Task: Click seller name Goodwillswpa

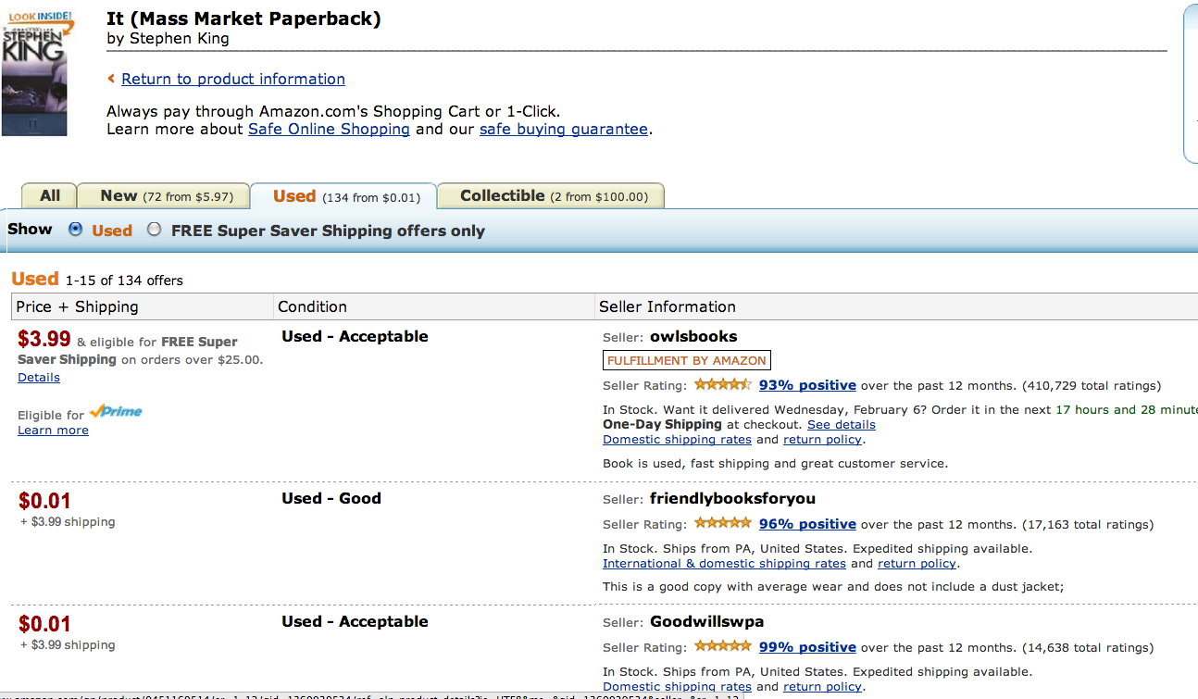Action: (x=706, y=621)
